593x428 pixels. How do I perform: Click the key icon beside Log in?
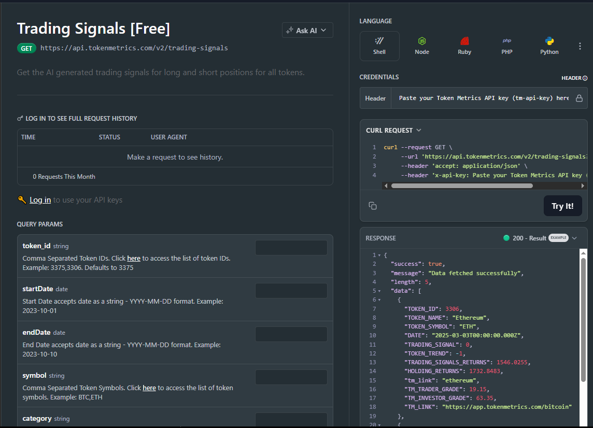[22, 199]
